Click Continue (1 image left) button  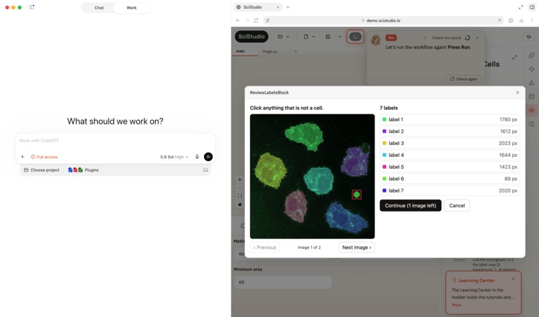pos(411,205)
